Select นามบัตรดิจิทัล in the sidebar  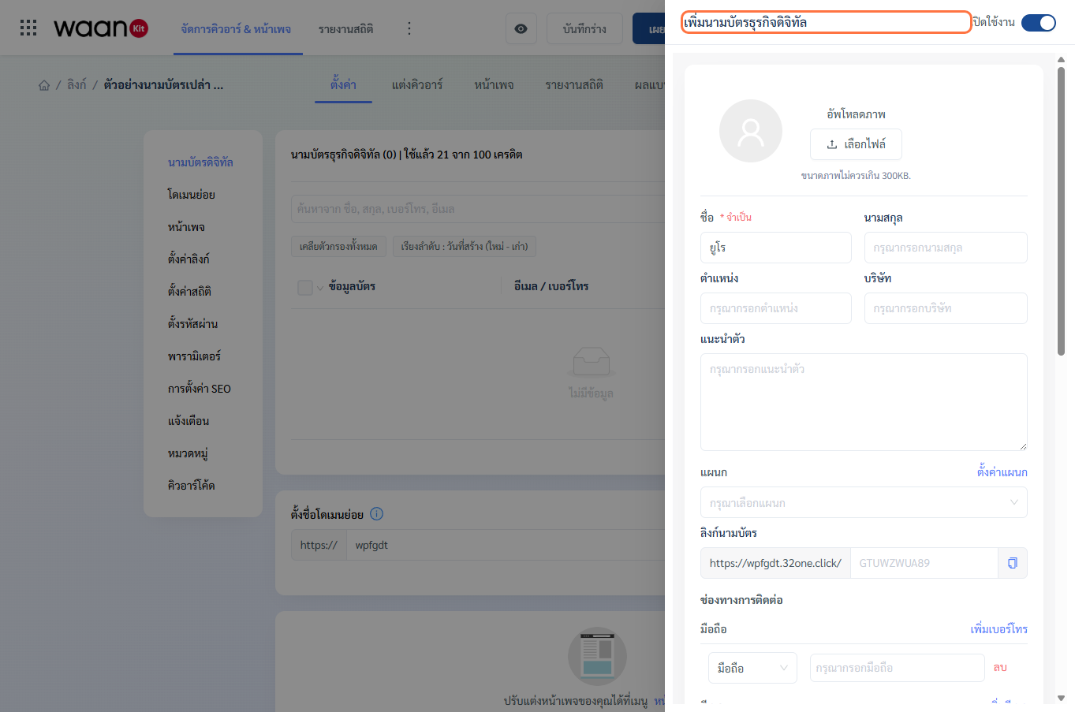tap(200, 162)
